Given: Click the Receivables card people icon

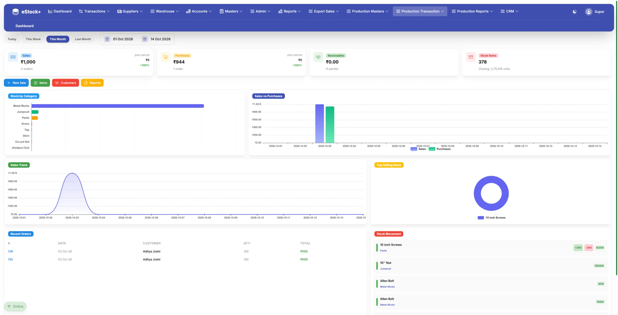Looking at the screenshot, I should point(318,57).
